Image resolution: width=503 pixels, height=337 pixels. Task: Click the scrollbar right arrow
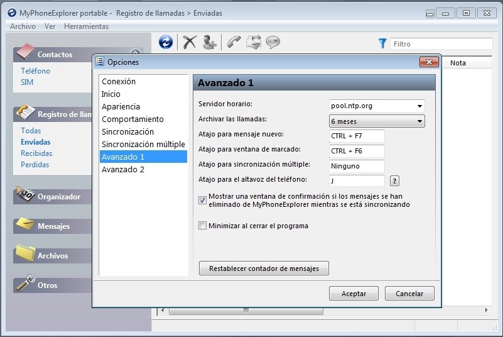click(x=487, y=311)
